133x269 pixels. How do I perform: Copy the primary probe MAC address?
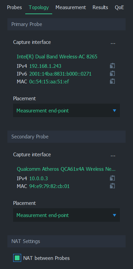(112, 81)
